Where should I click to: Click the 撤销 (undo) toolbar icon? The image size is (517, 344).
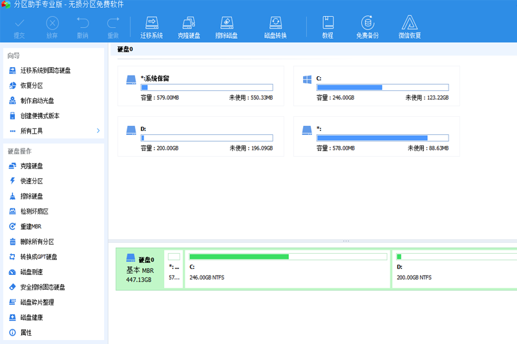coord(83,28)
